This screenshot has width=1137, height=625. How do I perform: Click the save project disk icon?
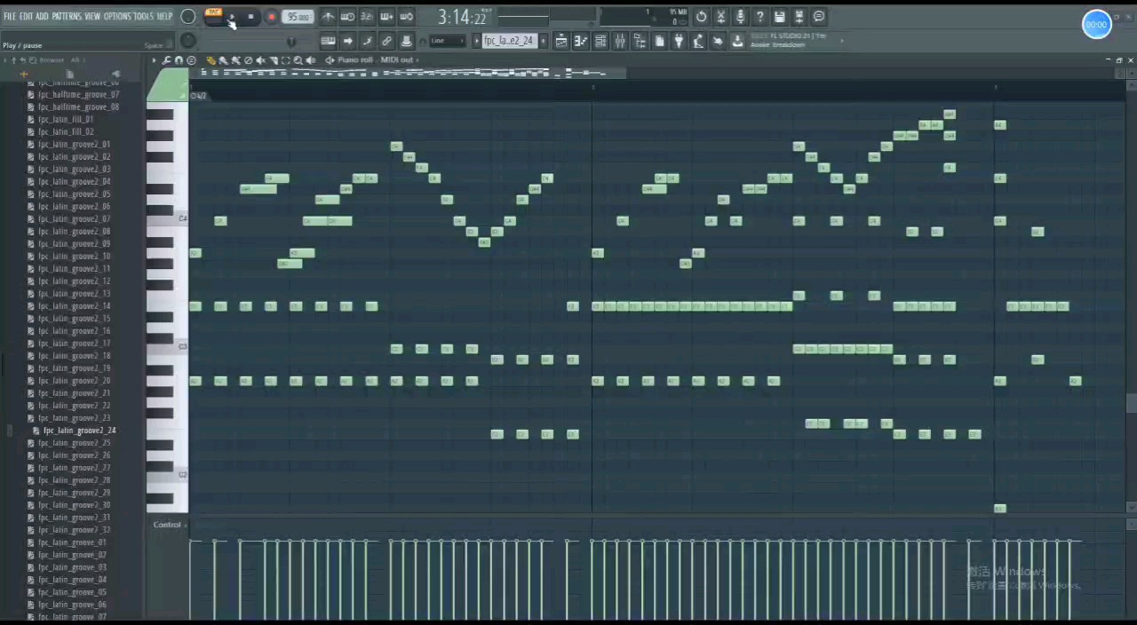779,17
